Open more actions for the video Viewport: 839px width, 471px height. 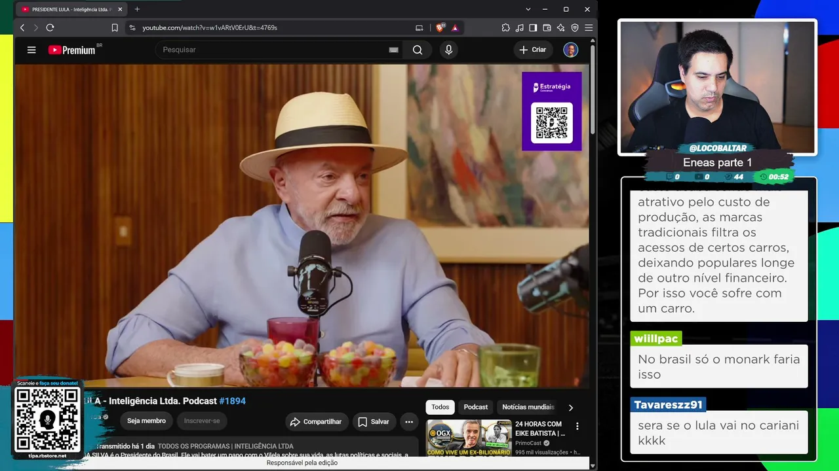tap(409, 422)
